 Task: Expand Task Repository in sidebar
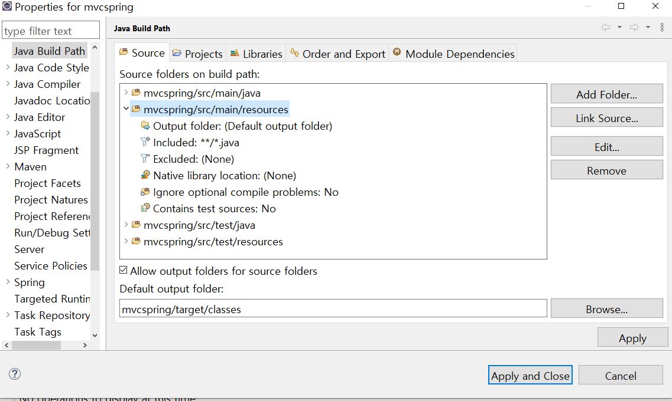(8, 315)
